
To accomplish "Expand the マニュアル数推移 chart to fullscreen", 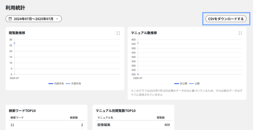I will click(240, 33).
